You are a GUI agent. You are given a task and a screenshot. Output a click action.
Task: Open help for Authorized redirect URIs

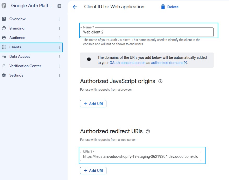(148, 131)
